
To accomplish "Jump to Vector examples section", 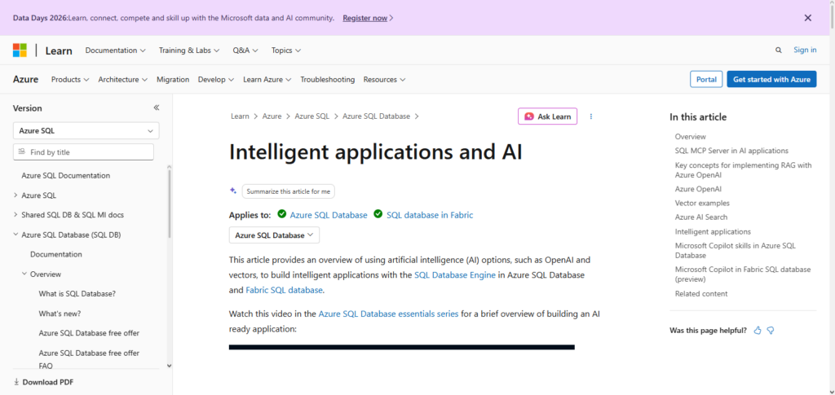I will coord(702,203).
